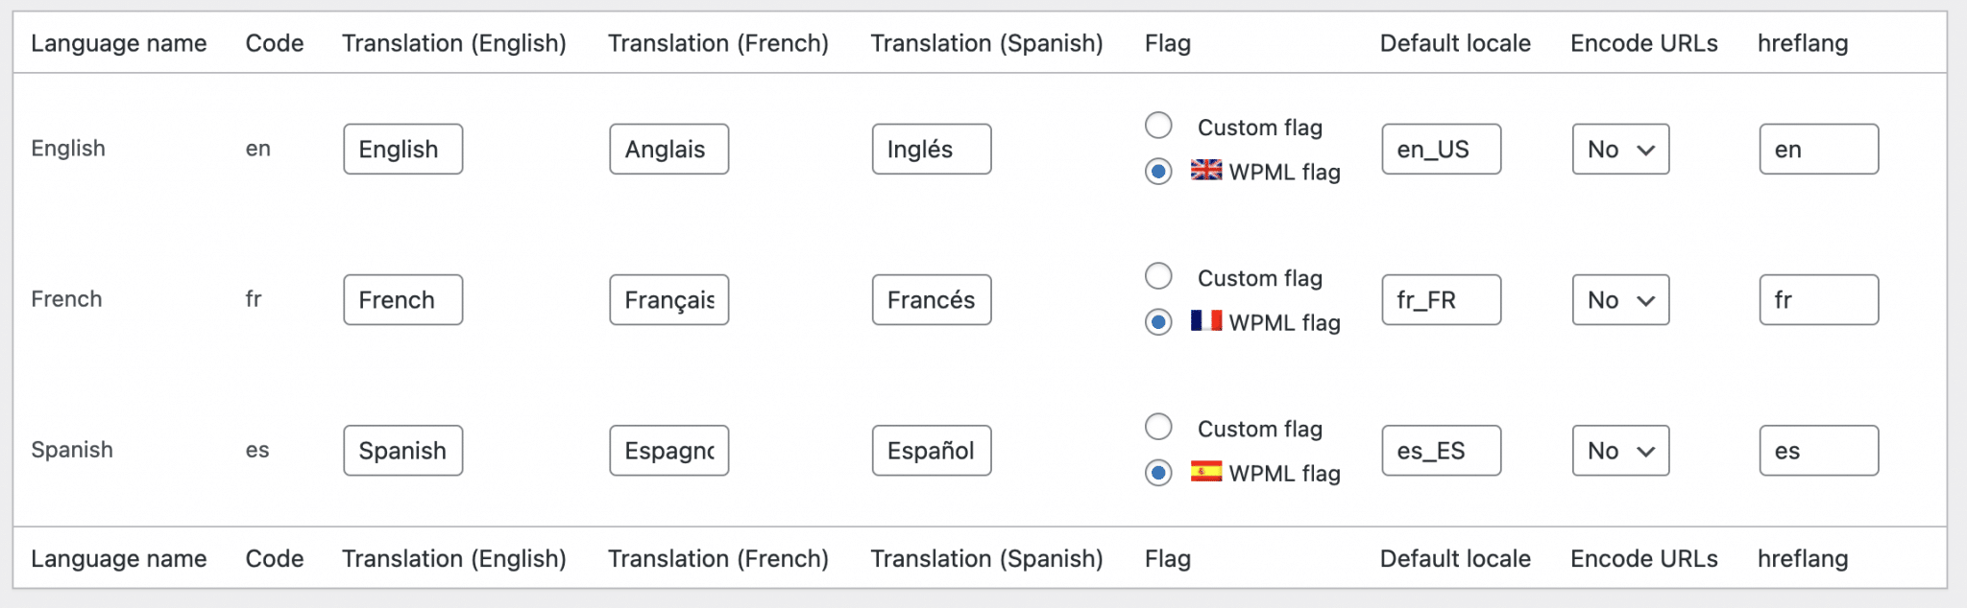
Task: Click the UK flag icon for English
Action: 1206,170
